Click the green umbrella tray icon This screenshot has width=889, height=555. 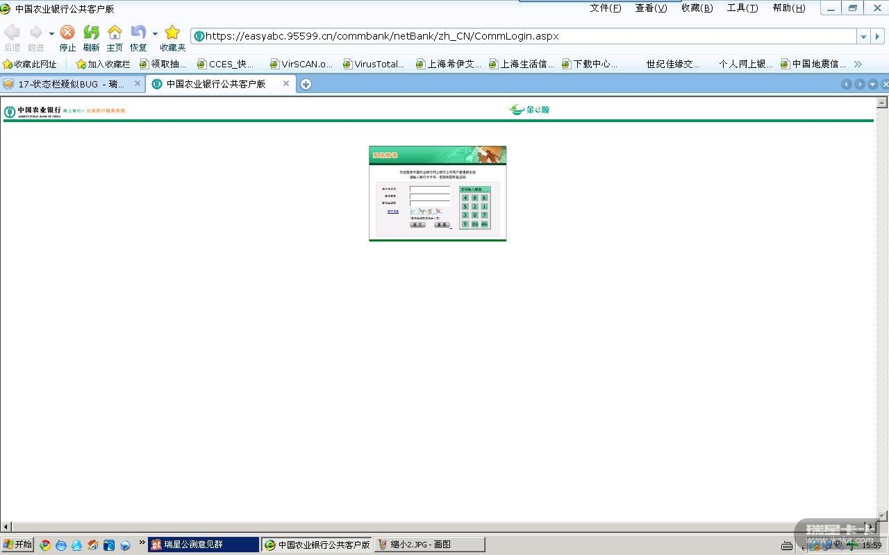pyautogui.click(x=851, y=546)
